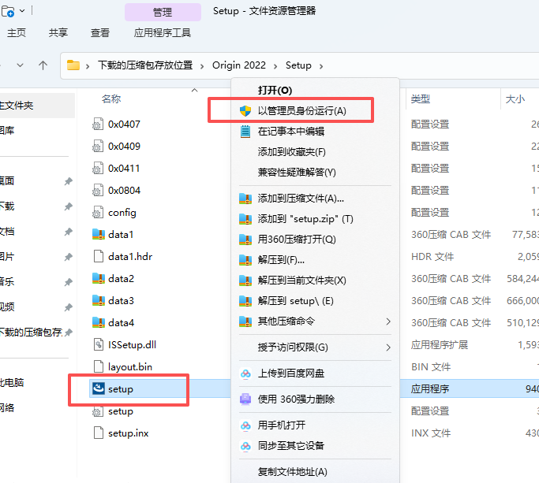This screenshot has height=483, width=539.
Task: Select the data1 CAB archive icon
Action: tap(99, 234)
